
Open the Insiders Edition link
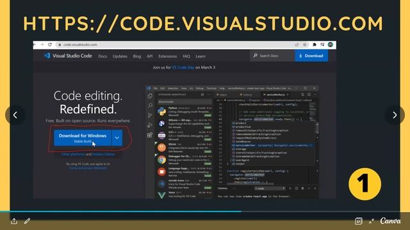point(104,155)
